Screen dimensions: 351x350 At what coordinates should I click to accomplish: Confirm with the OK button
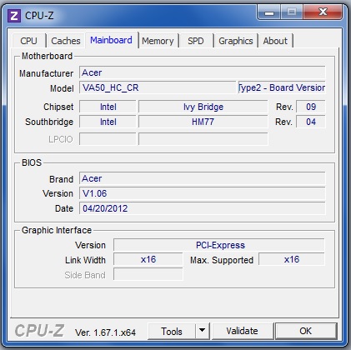306,331
